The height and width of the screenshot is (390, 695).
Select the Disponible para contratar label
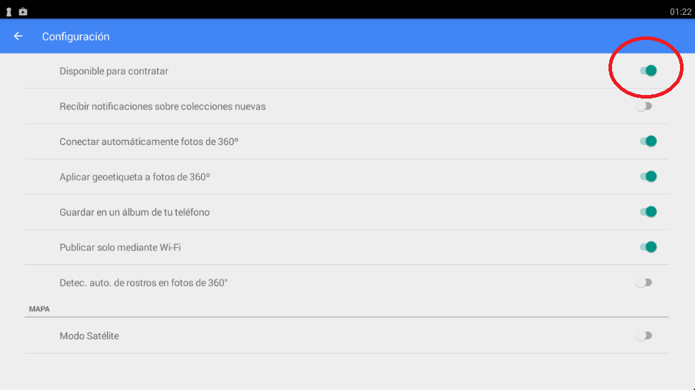coord(114,71)
